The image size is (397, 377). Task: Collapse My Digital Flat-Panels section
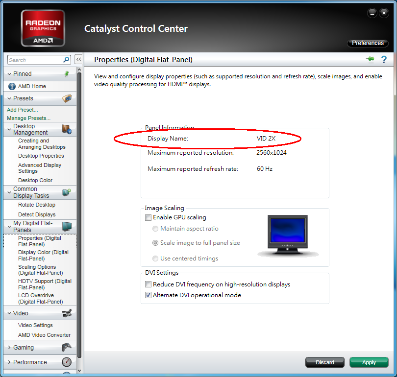coord(9,227)
